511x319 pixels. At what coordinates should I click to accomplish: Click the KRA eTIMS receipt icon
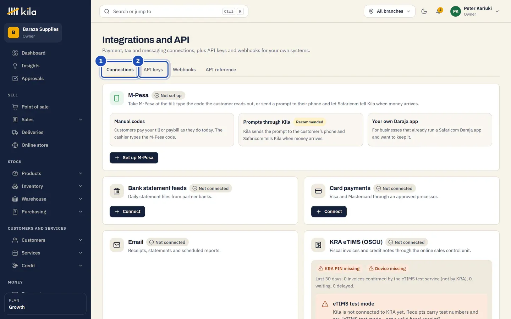point(318,245)
